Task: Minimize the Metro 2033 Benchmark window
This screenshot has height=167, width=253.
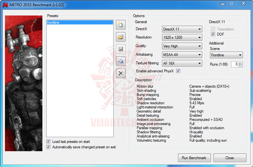Action: [x=223, y=4]
